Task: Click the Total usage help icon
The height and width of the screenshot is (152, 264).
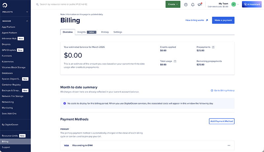Action: tap(175, 61)
